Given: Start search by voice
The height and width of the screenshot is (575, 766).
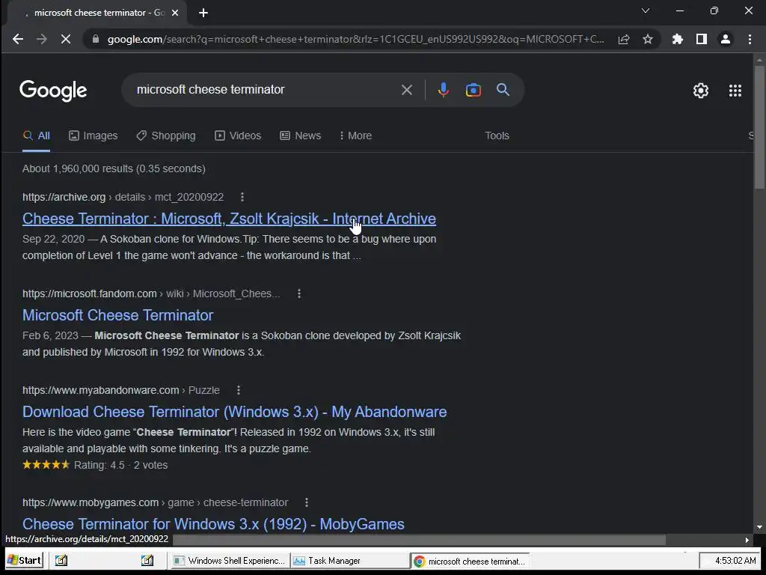Looking at the screenshot, I should pos(443,90).
